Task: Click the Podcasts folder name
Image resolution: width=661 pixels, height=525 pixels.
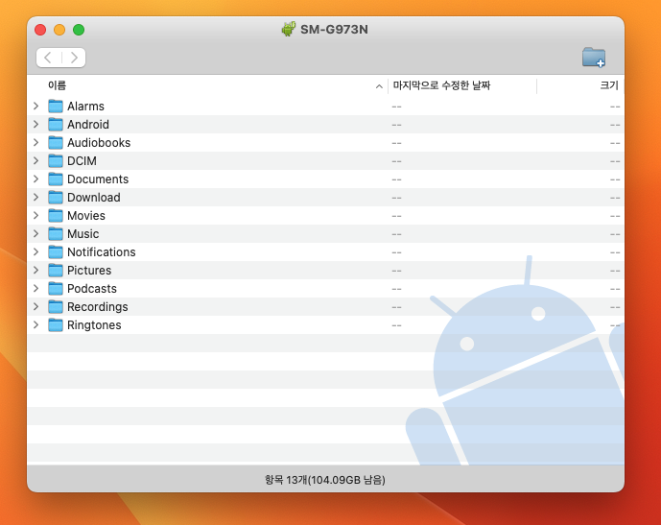Action: click(92, 289)
